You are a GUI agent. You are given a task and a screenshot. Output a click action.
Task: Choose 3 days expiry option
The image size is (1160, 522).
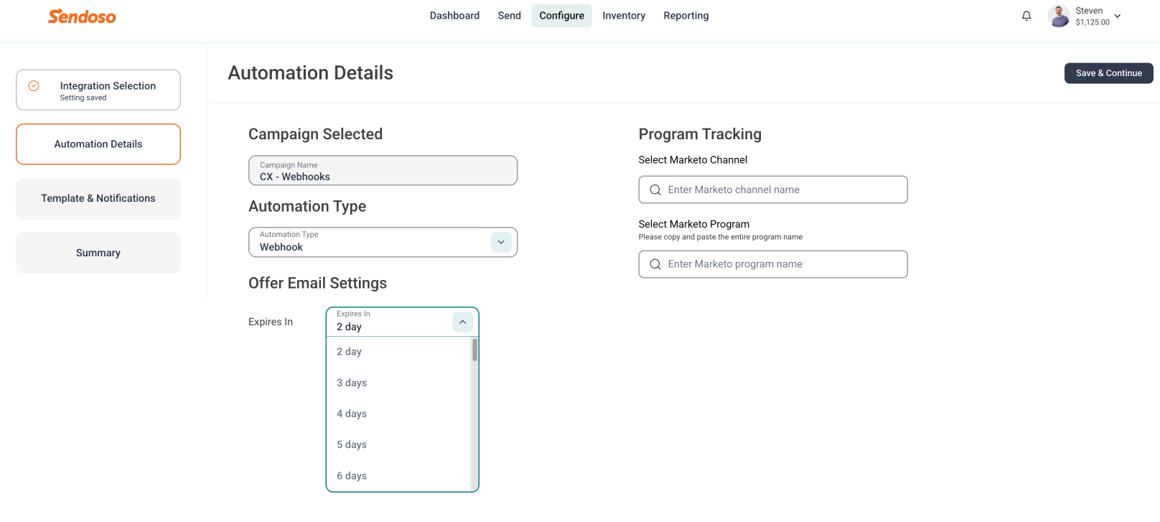(x=398, y=383)
